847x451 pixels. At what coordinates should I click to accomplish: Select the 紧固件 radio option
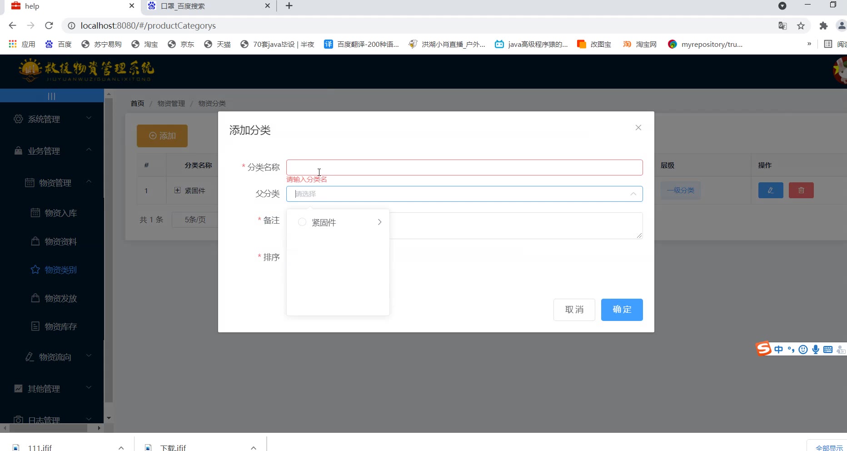point(302,222)
